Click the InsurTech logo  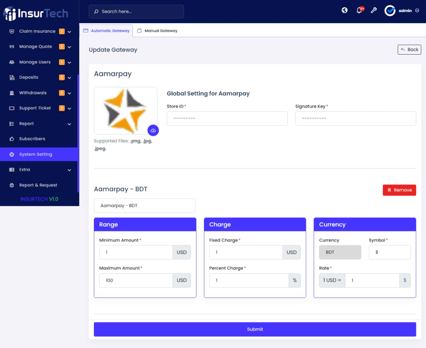click(x=36, y=13)
